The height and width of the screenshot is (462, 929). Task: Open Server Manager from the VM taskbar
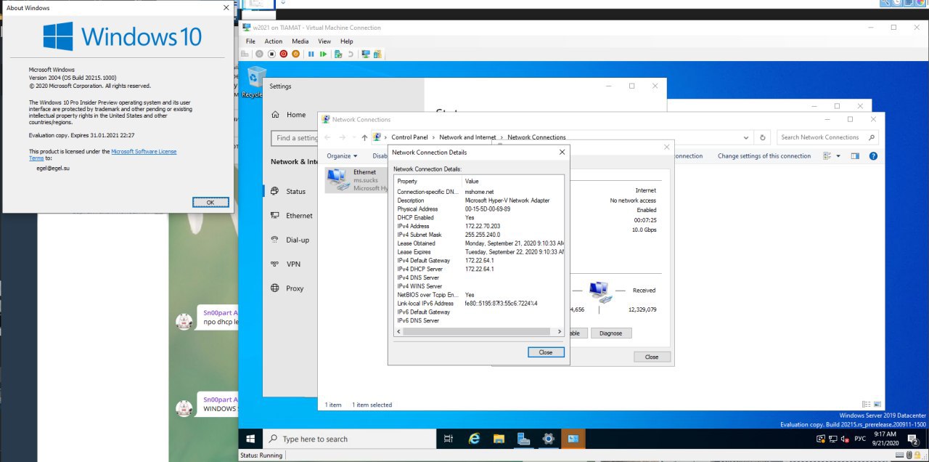click(523, 439)
